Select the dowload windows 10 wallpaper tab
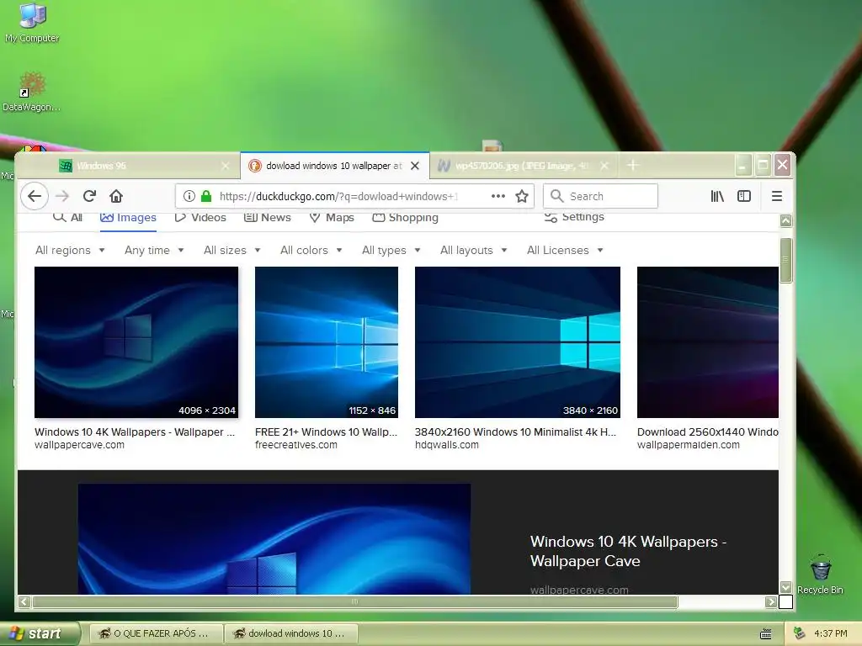This screenshot has height=646, width=862. (x=334, y=166)
